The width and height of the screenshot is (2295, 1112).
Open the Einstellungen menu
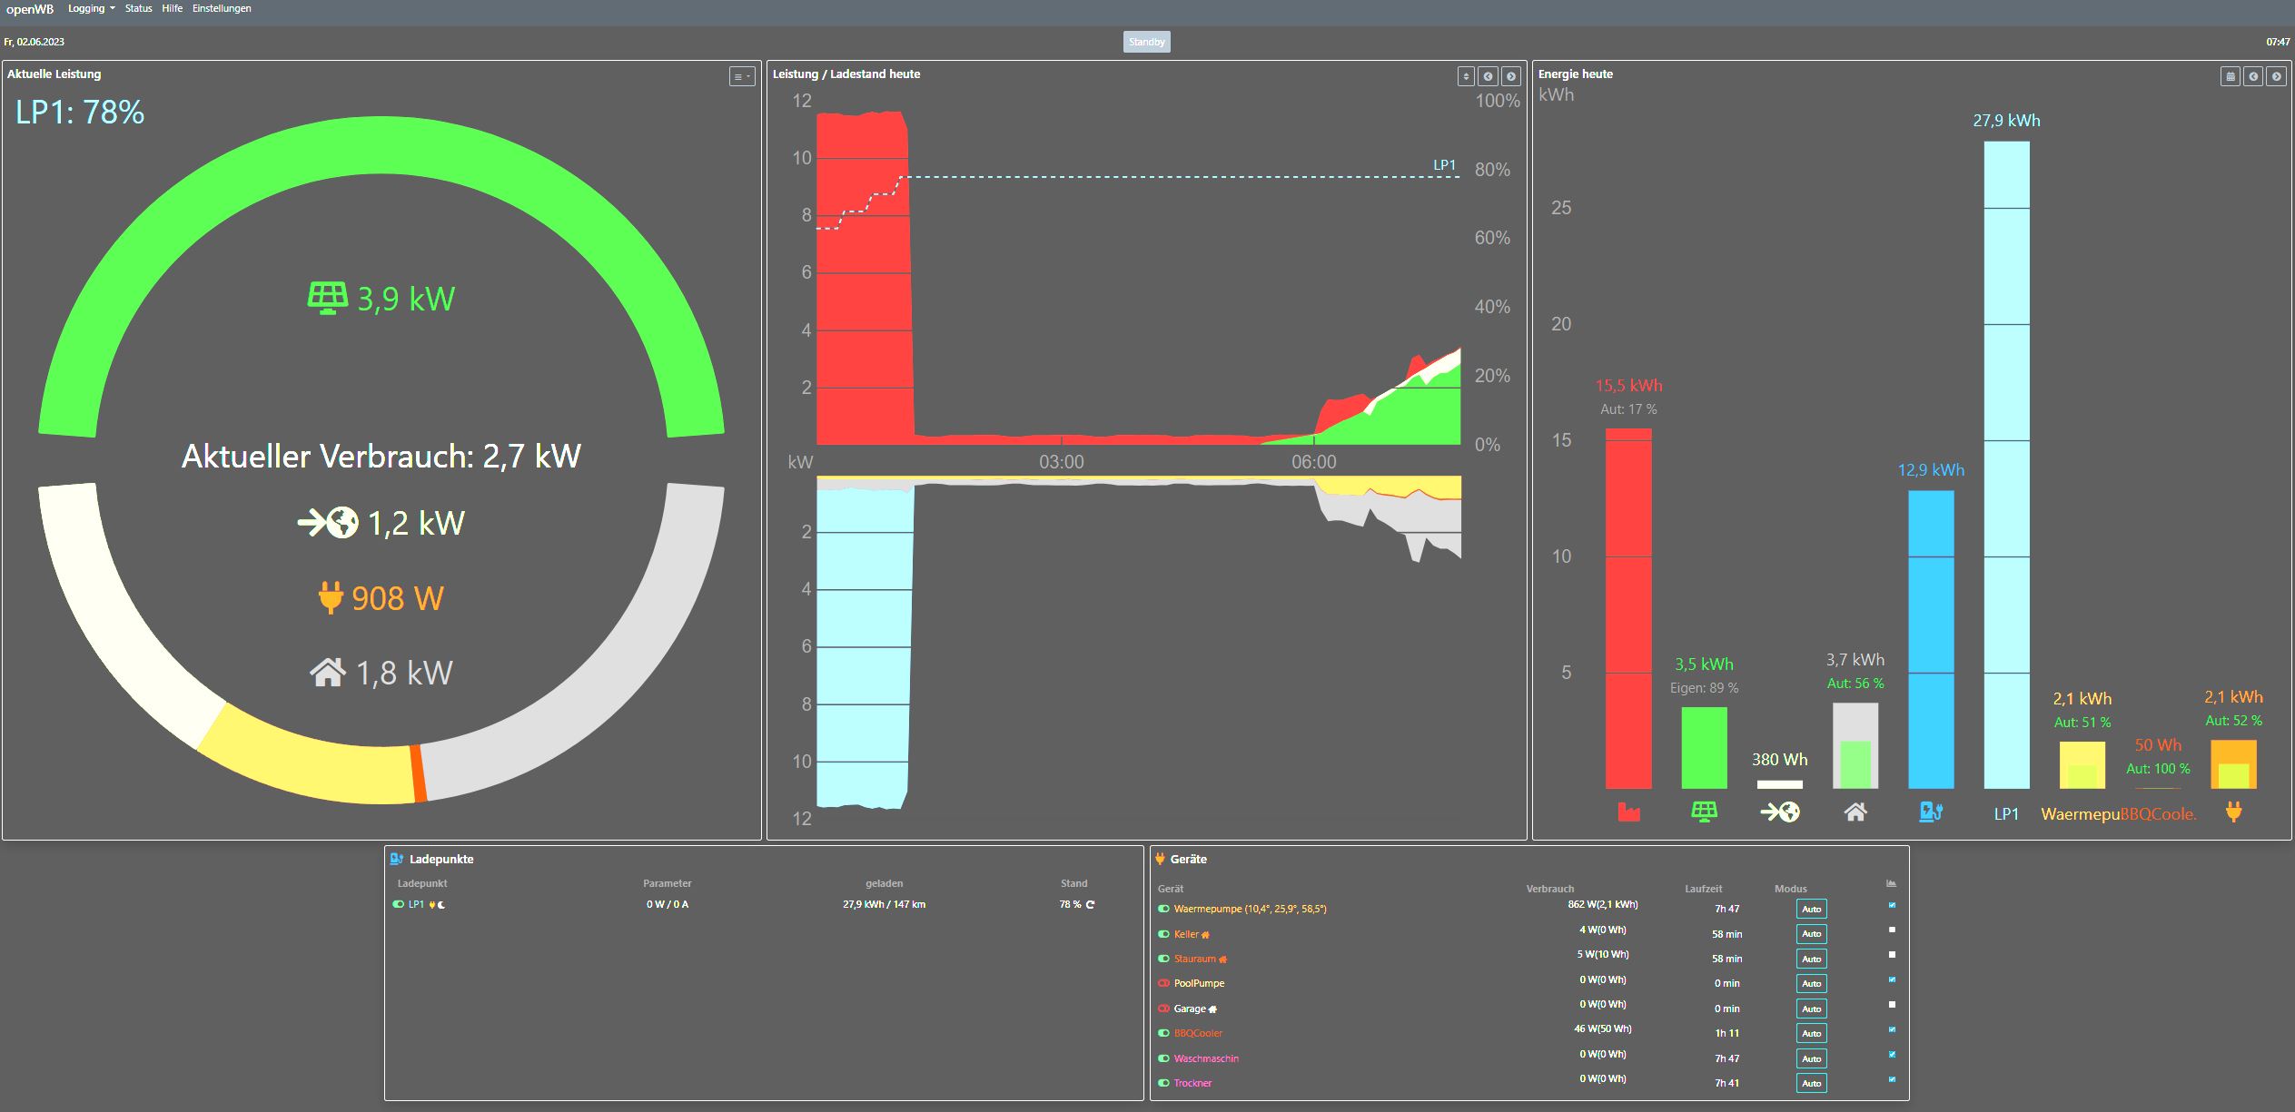point(222,8)
